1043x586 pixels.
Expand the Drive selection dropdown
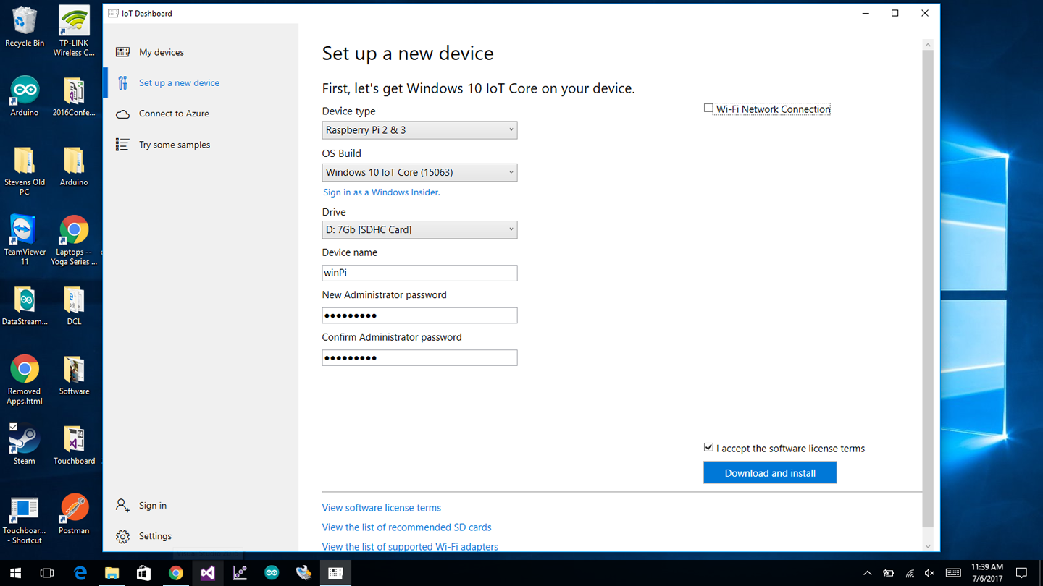[x=419, y=229]
